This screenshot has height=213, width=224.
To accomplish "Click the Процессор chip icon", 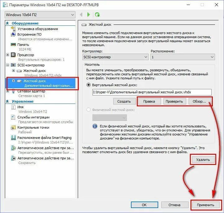I will [x=13, y=55].
